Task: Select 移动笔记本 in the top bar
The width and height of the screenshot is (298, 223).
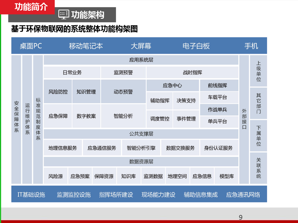Action: pos(86,46)
